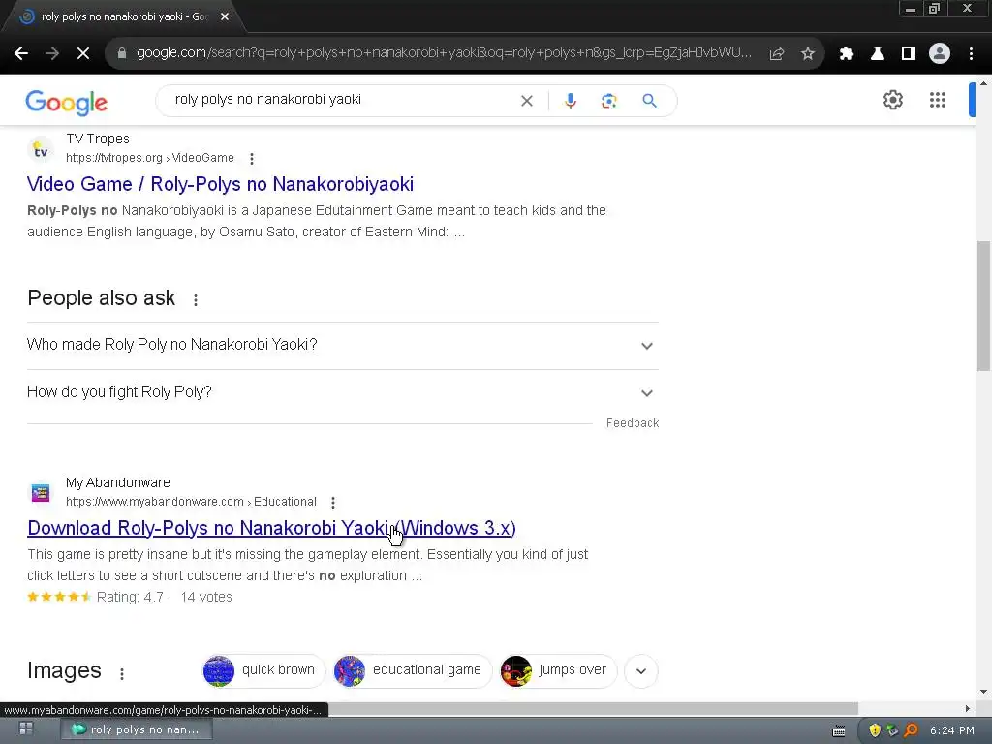Go back with the browser back arrow
992x744 pixels.
point(21,54)
